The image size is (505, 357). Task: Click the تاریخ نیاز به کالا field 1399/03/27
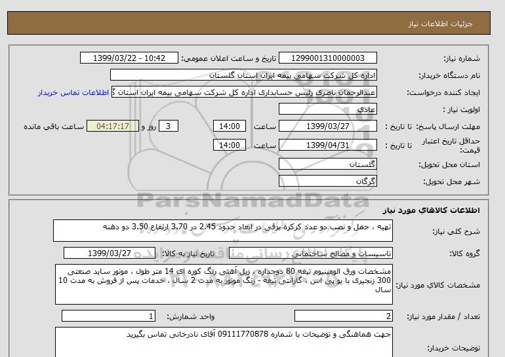click(110, 253)
